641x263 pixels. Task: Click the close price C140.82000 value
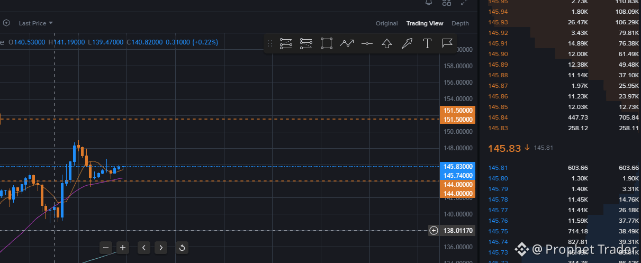(x=144, y=42)
